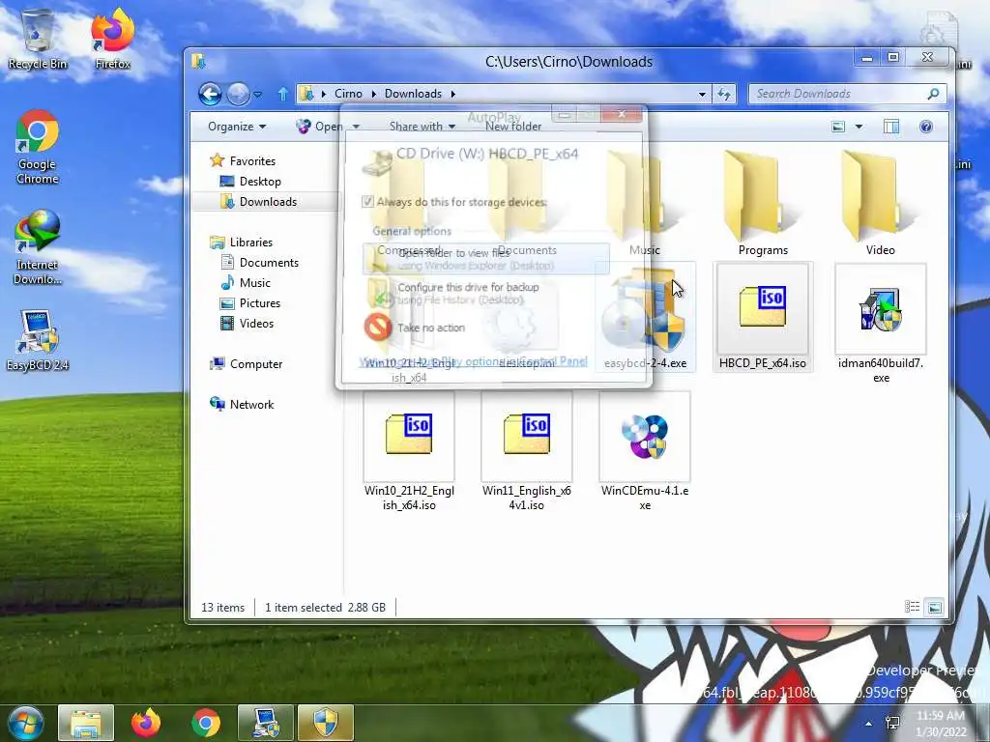Close the AutoPlay dialog

pyautogui.click(x=622, y=114)
